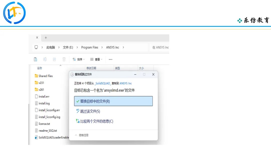The image size is (271, 152).
Task: Select ANSYS Inc in the breadcrumb
Action: click(x=112, y=47)
